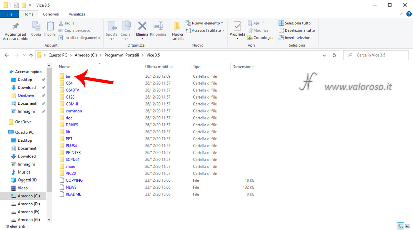Click the Rinomina icon in ribbon
Viewport: 413px width, 230px height.
(158, 26)
